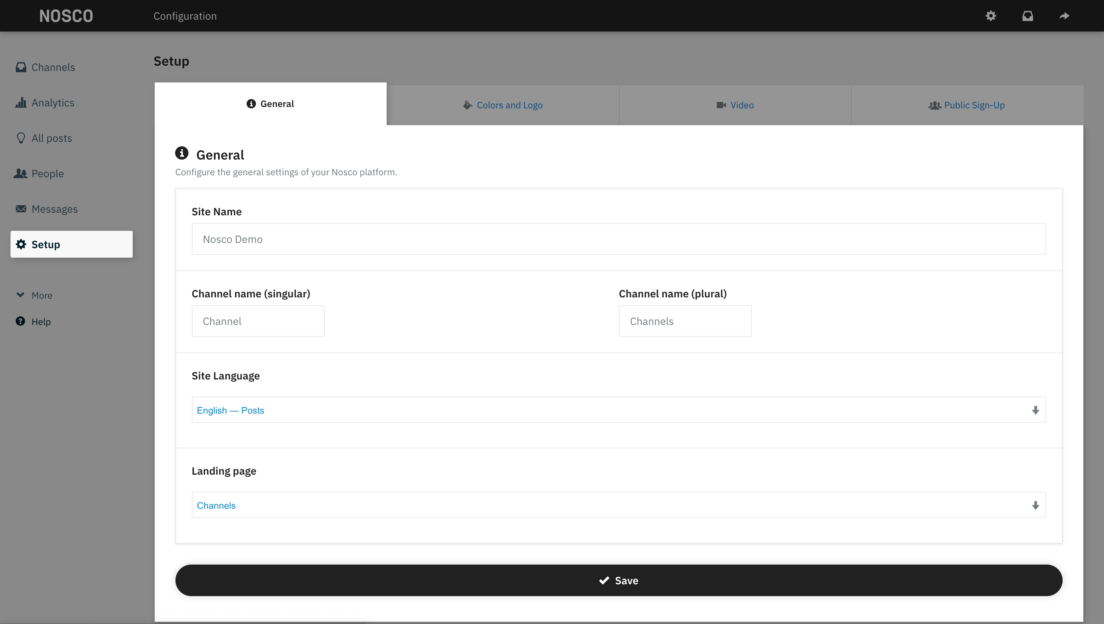Click the Landing page label
This screenshot has width=1104, height=624.
tap(224, 471)
